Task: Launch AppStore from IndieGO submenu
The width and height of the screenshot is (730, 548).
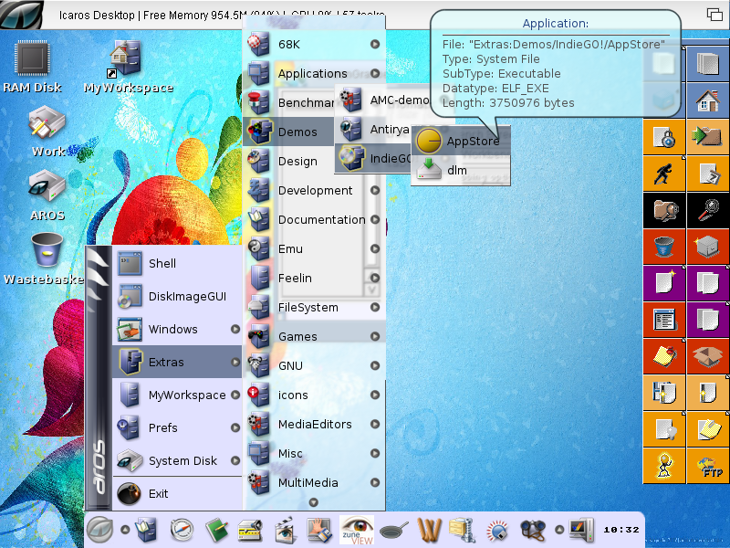Action: click(x=461, y=141)
